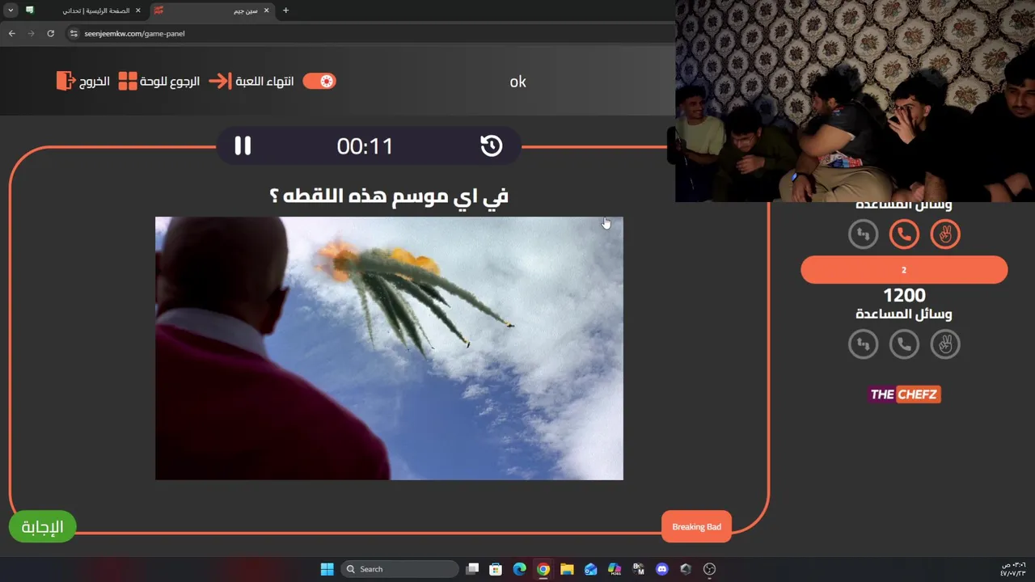
Task: Open OBS Studio from the taskbar
Action: coord(710,569)
